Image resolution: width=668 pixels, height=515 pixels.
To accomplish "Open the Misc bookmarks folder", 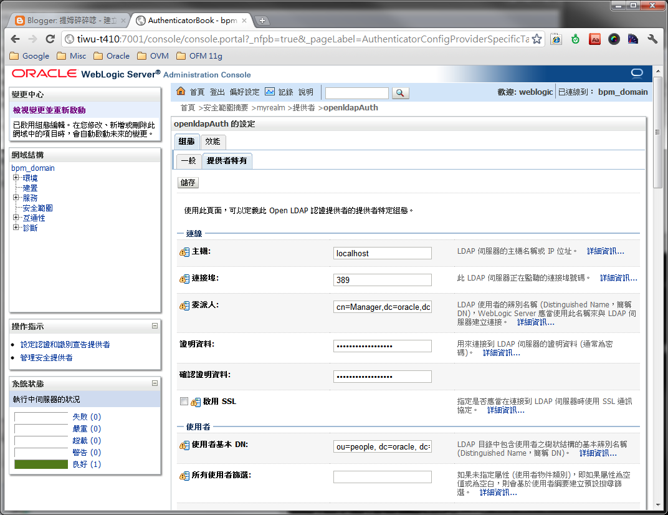I will point(72,56).
